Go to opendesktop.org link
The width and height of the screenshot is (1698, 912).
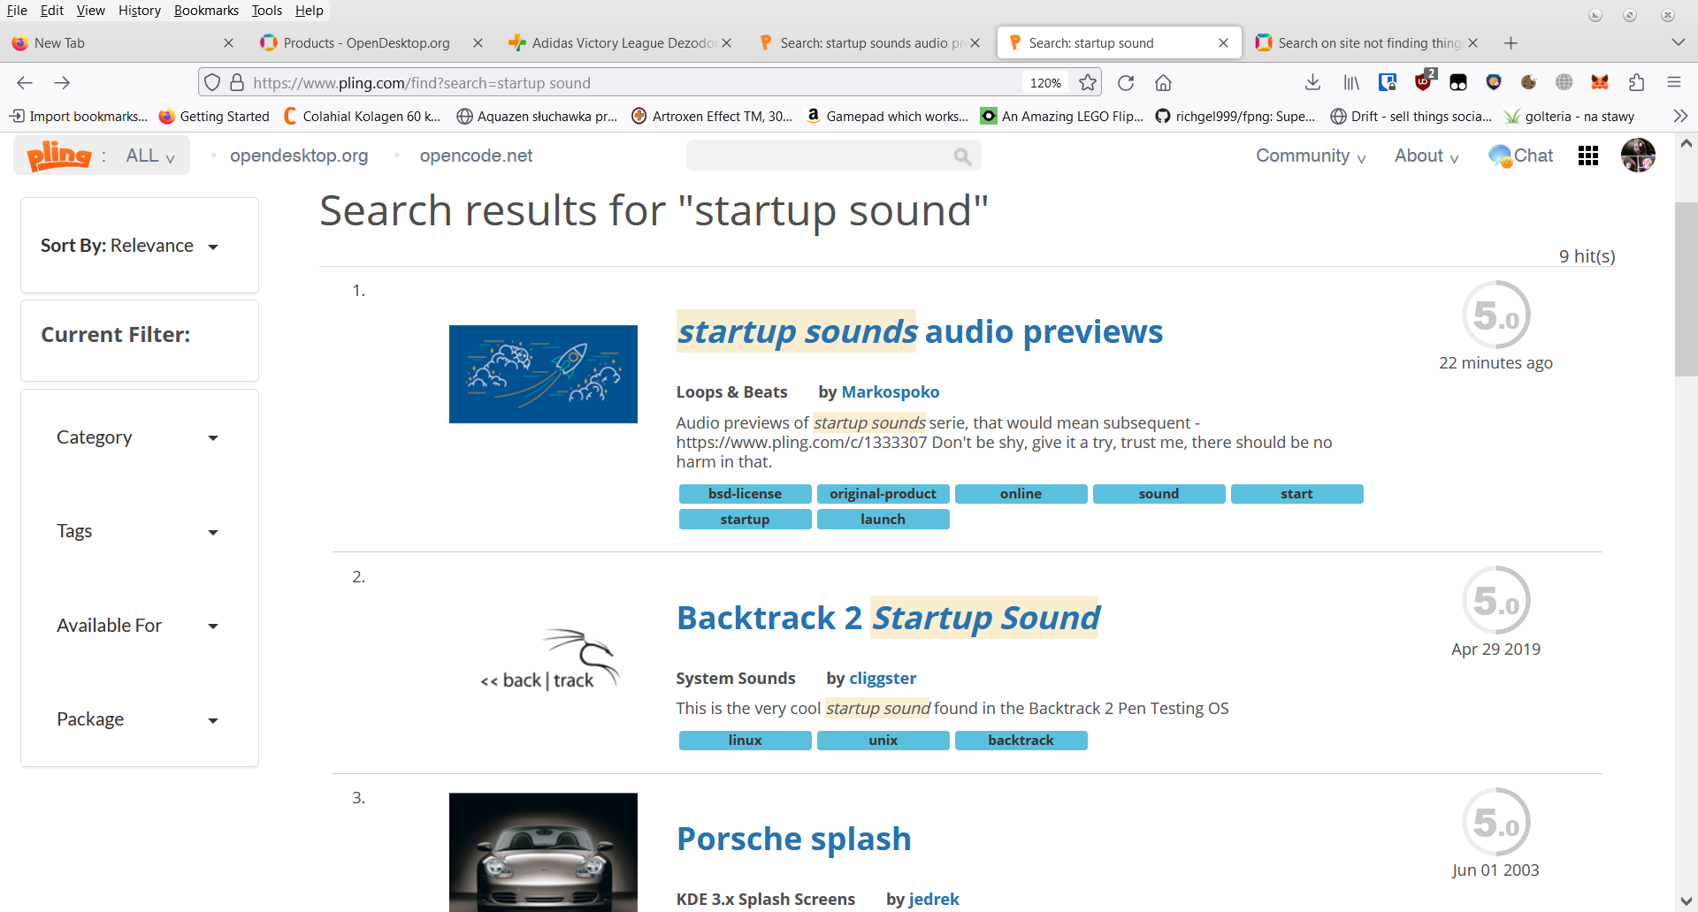pos(299,156)
